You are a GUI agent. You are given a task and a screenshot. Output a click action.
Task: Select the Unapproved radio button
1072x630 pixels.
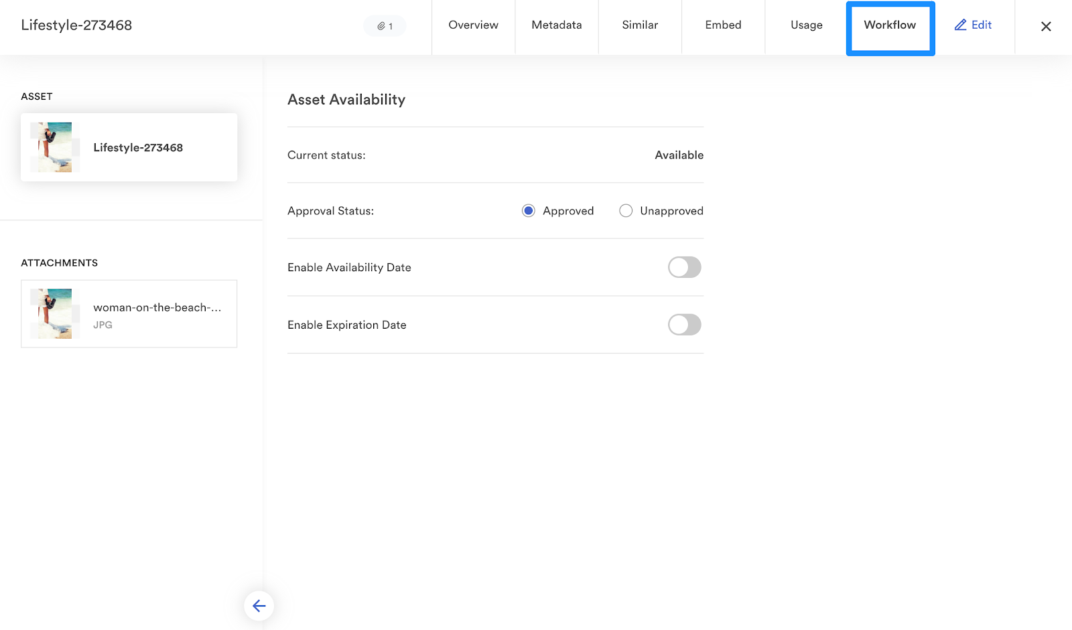click(626, 211)
